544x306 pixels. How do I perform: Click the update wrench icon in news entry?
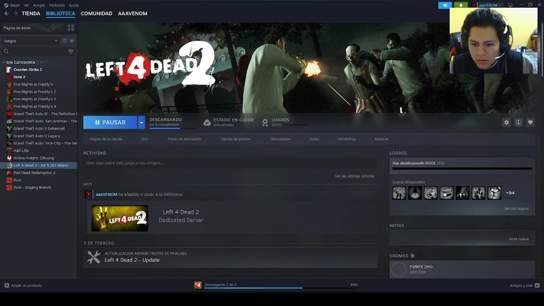click(x=94, y=257)
